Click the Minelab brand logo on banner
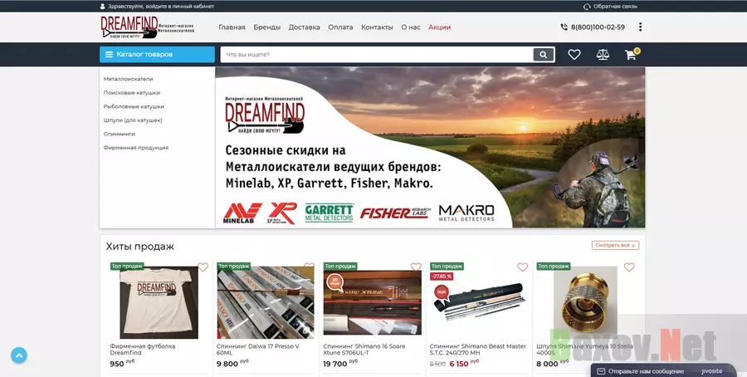 pyautogui.click(x=242, y=213)
